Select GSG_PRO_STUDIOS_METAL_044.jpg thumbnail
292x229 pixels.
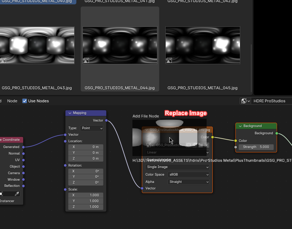pyautogui.click(x=120, y=45)
